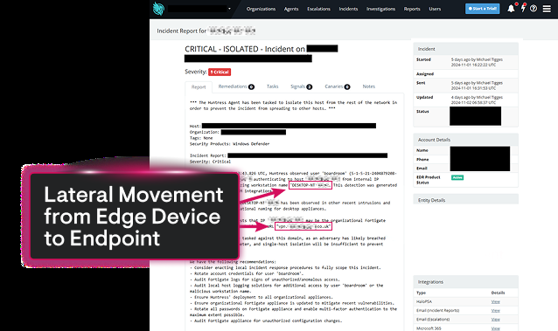558x331 pixels.
Task: Switch to the Notes tab
Action: click(369, 86)
